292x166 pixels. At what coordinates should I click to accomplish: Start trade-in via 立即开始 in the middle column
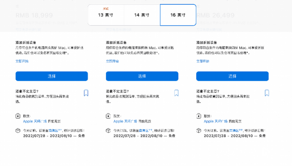[x=112, y=61]
